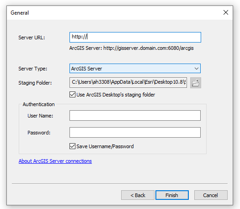Screen dimensions: 240x209
Task: Click the User Name label
Action: click(x=40, y=116)
